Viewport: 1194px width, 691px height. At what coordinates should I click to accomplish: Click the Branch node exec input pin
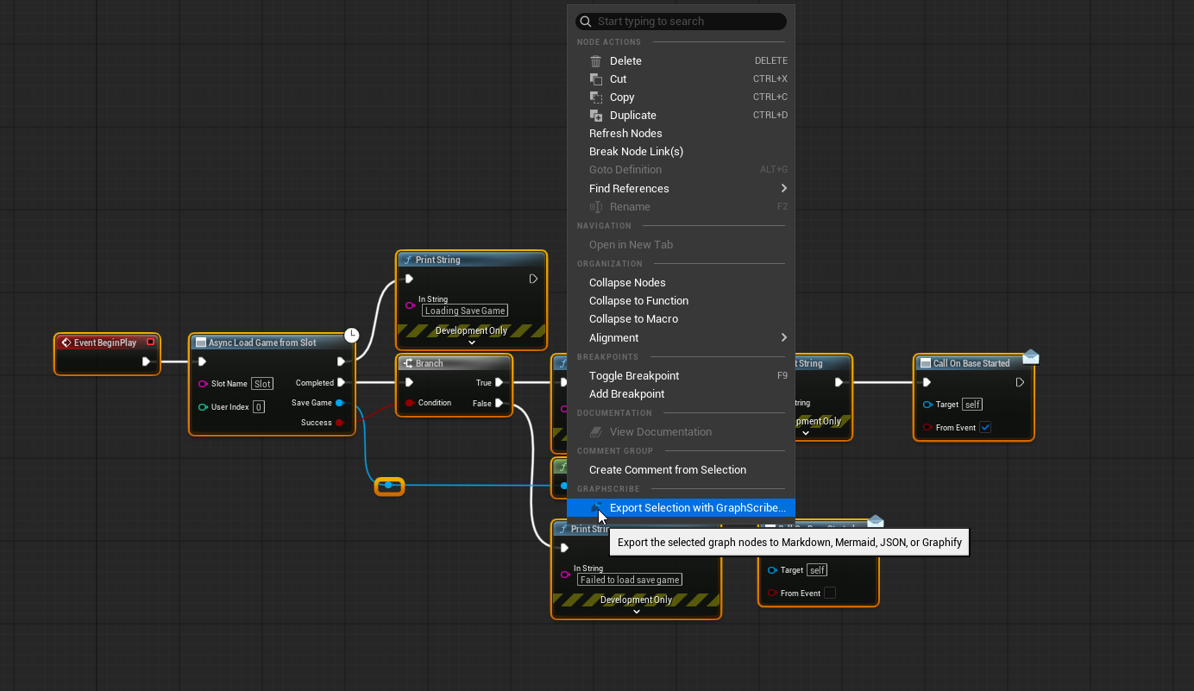[409, 382]
